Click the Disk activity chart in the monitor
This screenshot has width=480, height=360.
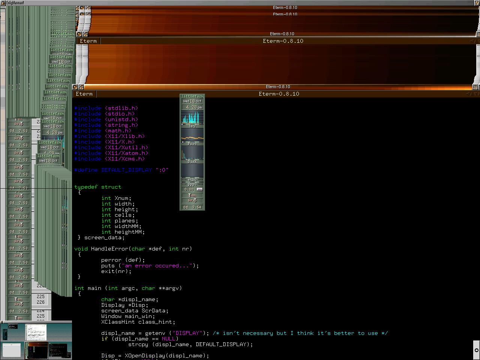click(x=192, y=154)
